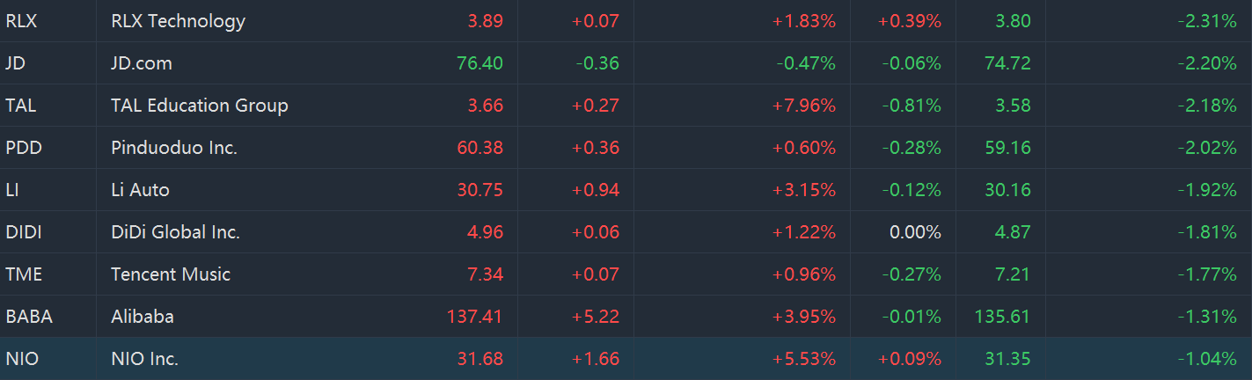Click JD change -0.36
Viewport: 1252px width, 380px height.
(x=597, y=63)
